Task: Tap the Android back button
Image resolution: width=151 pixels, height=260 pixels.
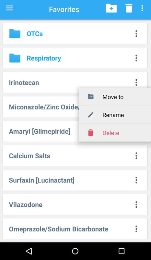Action: [29, 251]
